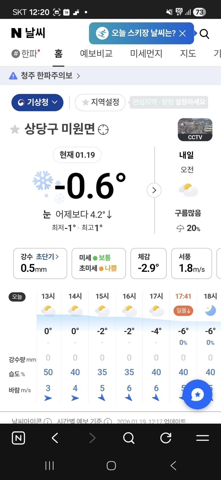The width and height of the screenshot is (221, 480).
Task: Expand the 청주 한파주의보 alert
Action: [x=45, y=76]
